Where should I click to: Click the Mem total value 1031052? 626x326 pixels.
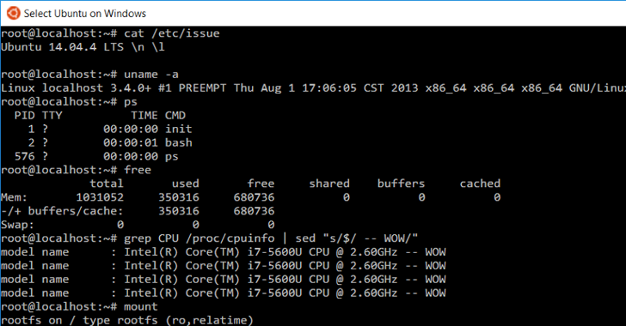coord(100,197)
